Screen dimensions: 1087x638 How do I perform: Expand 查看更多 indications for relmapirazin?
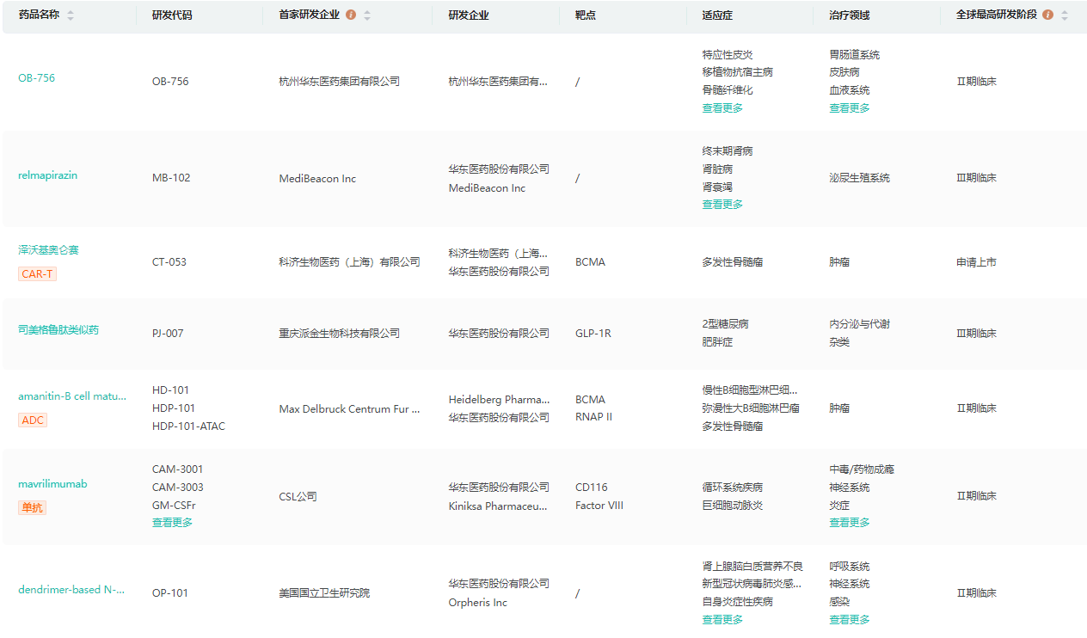pos(722,205)
